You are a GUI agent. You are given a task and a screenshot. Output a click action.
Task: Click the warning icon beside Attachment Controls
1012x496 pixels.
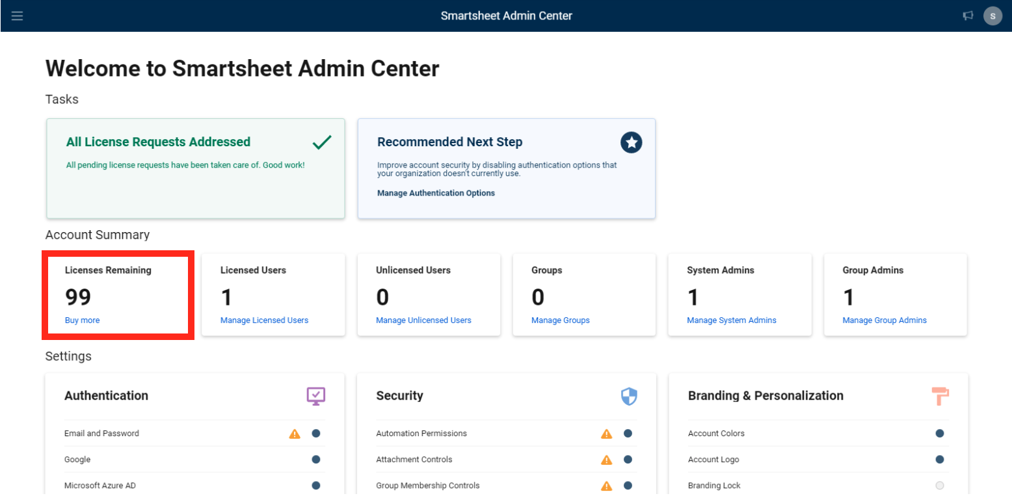coord(607,460)
